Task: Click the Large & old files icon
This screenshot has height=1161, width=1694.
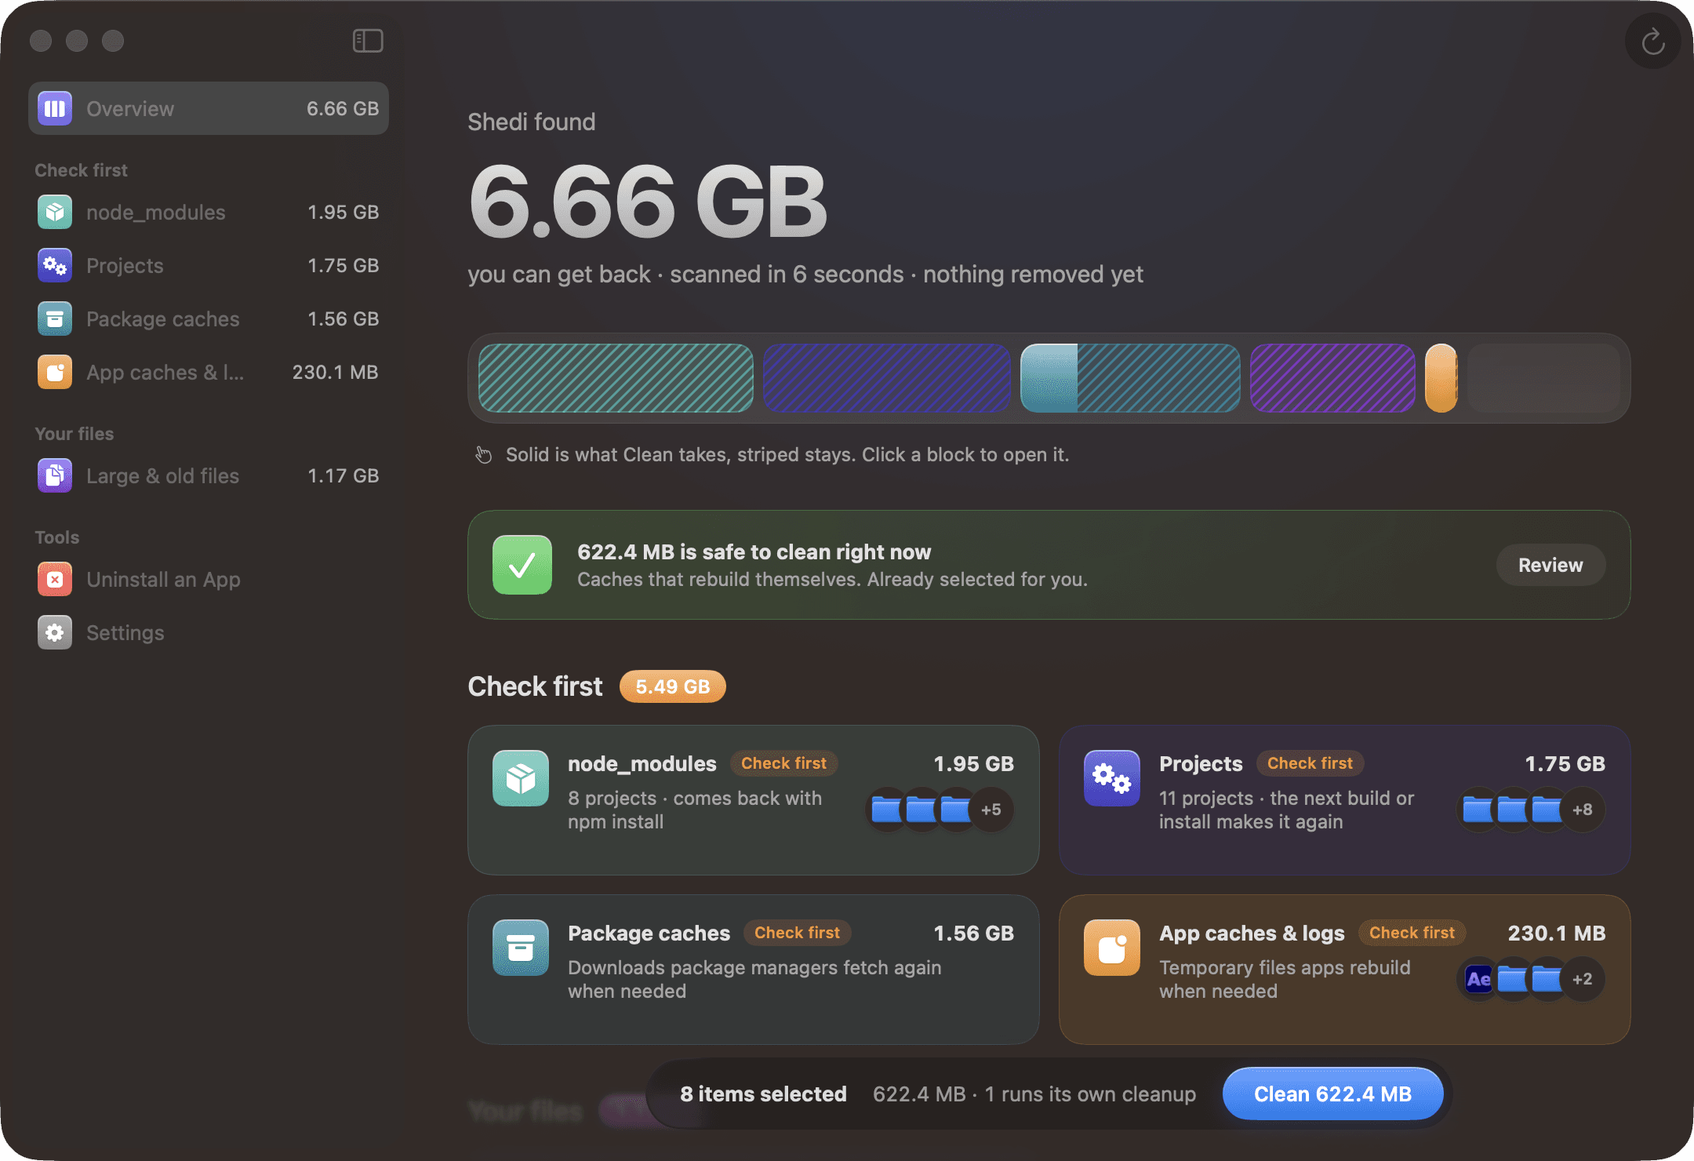Action: click(x=55, y=475)
